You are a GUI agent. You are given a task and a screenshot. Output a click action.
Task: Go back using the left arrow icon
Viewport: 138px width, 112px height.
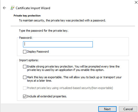point(4,8)
